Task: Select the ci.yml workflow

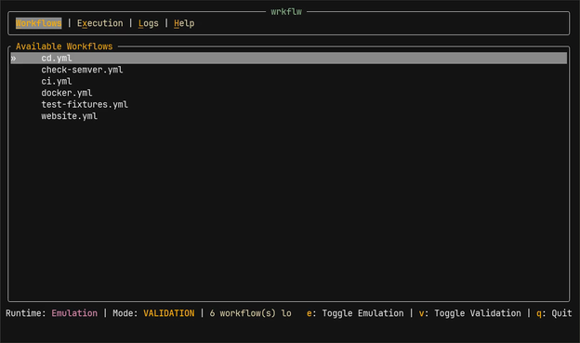Action: click(56, 82)
